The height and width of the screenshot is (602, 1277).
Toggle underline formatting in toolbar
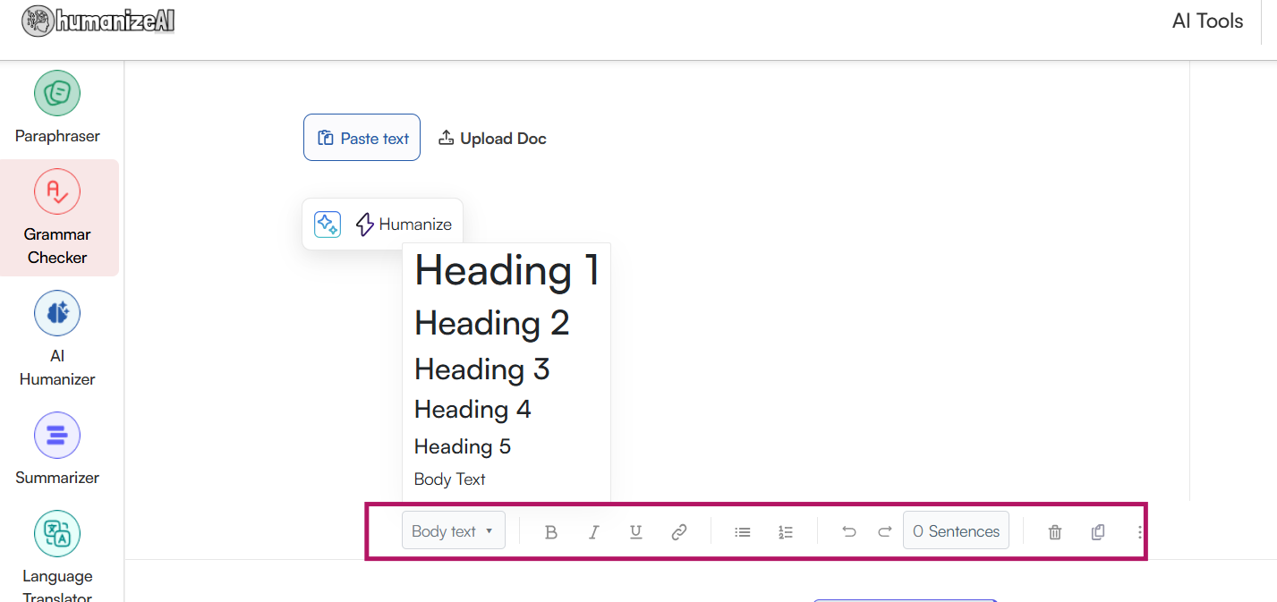635,532
